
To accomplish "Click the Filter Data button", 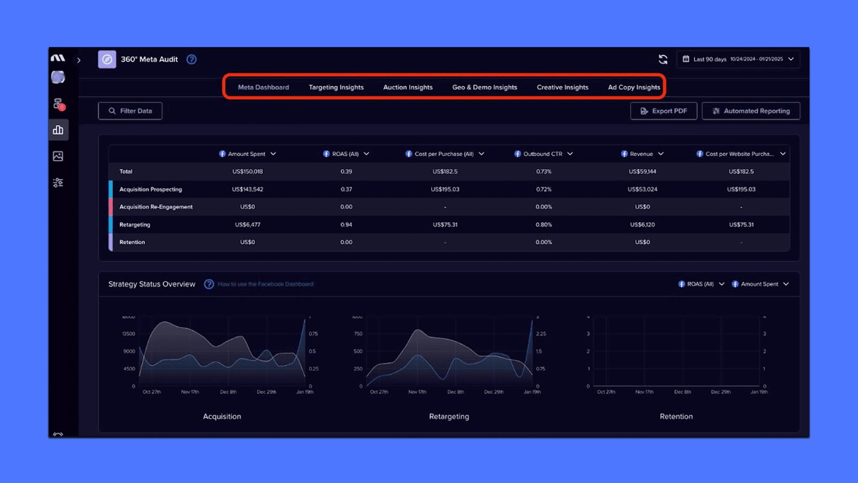I will click(130, 111).
